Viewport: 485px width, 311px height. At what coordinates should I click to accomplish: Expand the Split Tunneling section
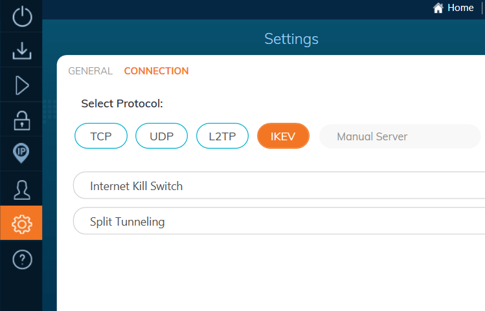(x=279, y=221)
